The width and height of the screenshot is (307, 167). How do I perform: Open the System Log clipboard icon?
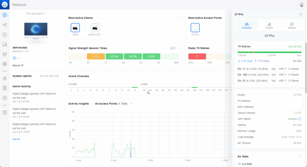[4, 88]
